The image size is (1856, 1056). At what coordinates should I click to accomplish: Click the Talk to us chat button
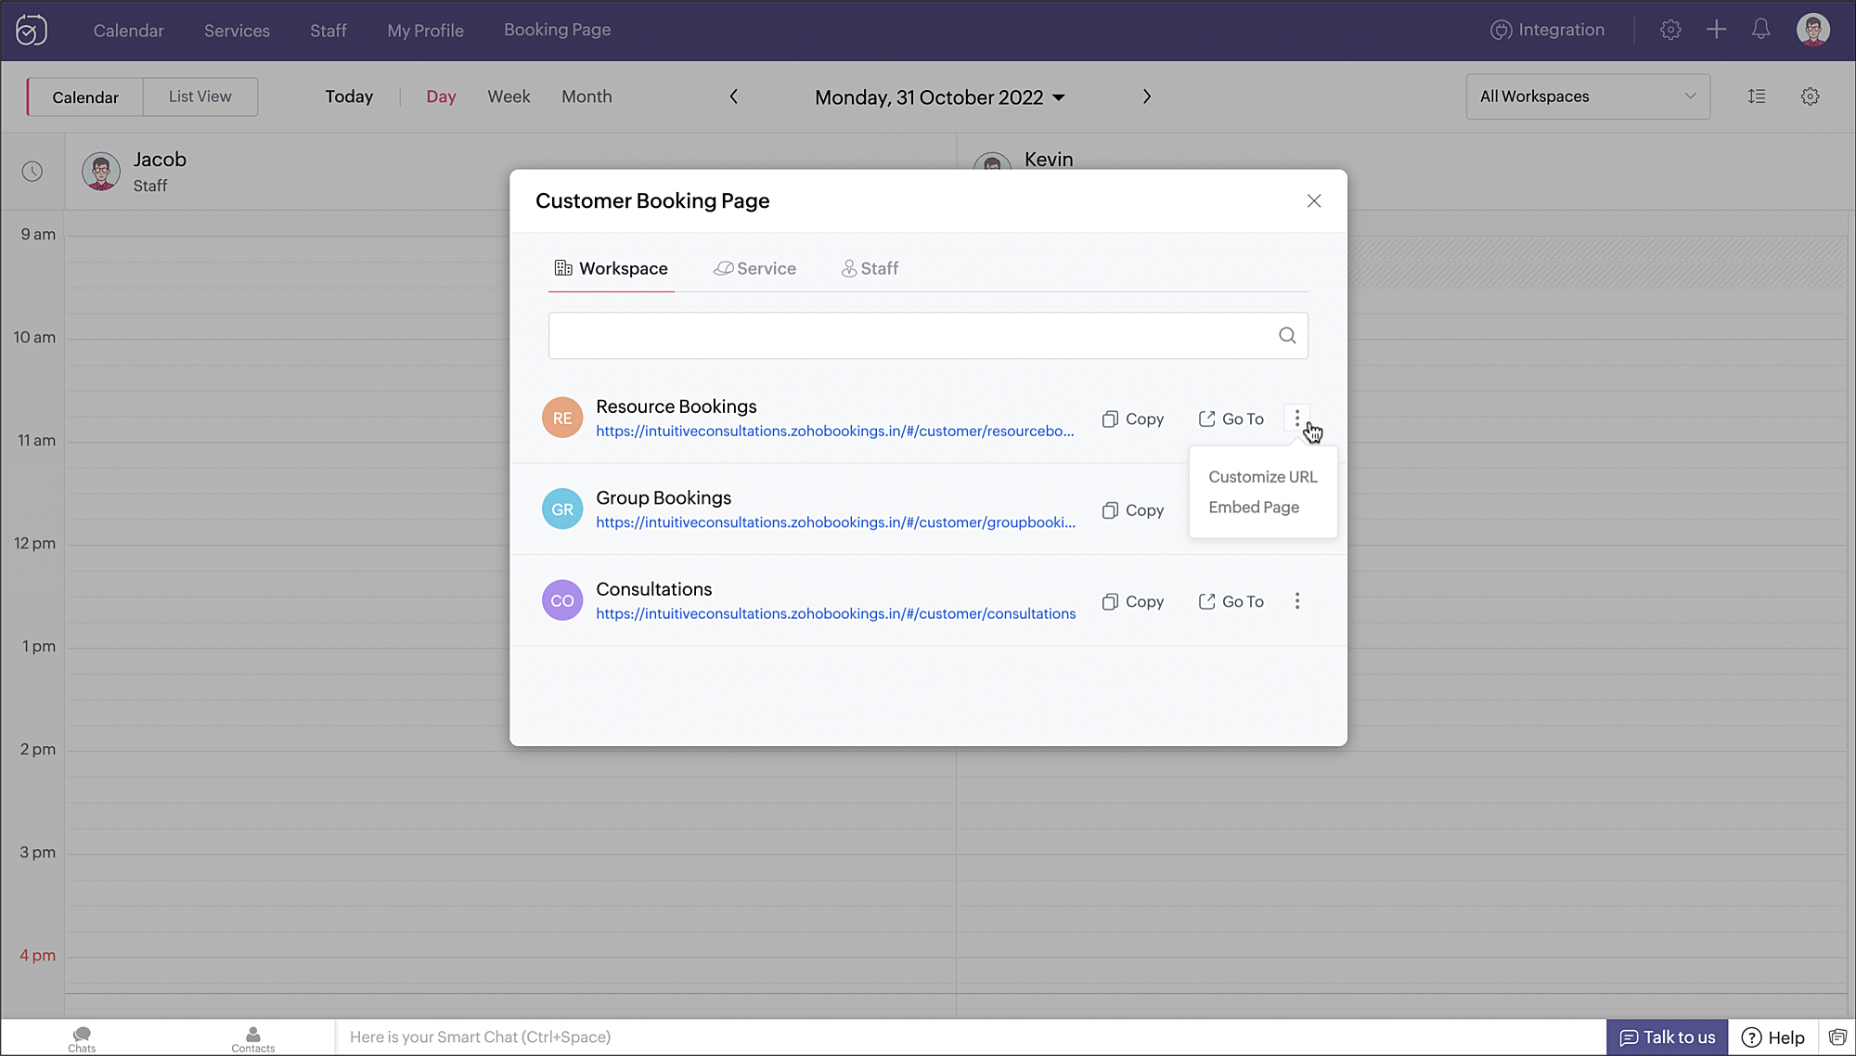pyautogui.click(x=1667, y=1037)
